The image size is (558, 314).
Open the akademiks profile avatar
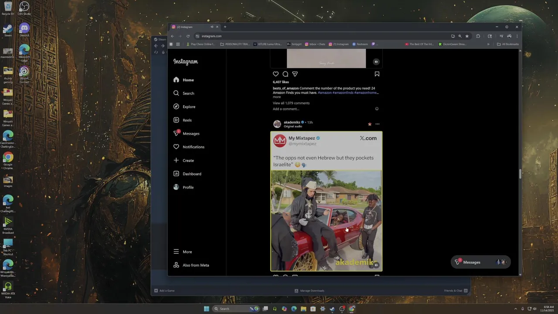(x=277, y=124)
